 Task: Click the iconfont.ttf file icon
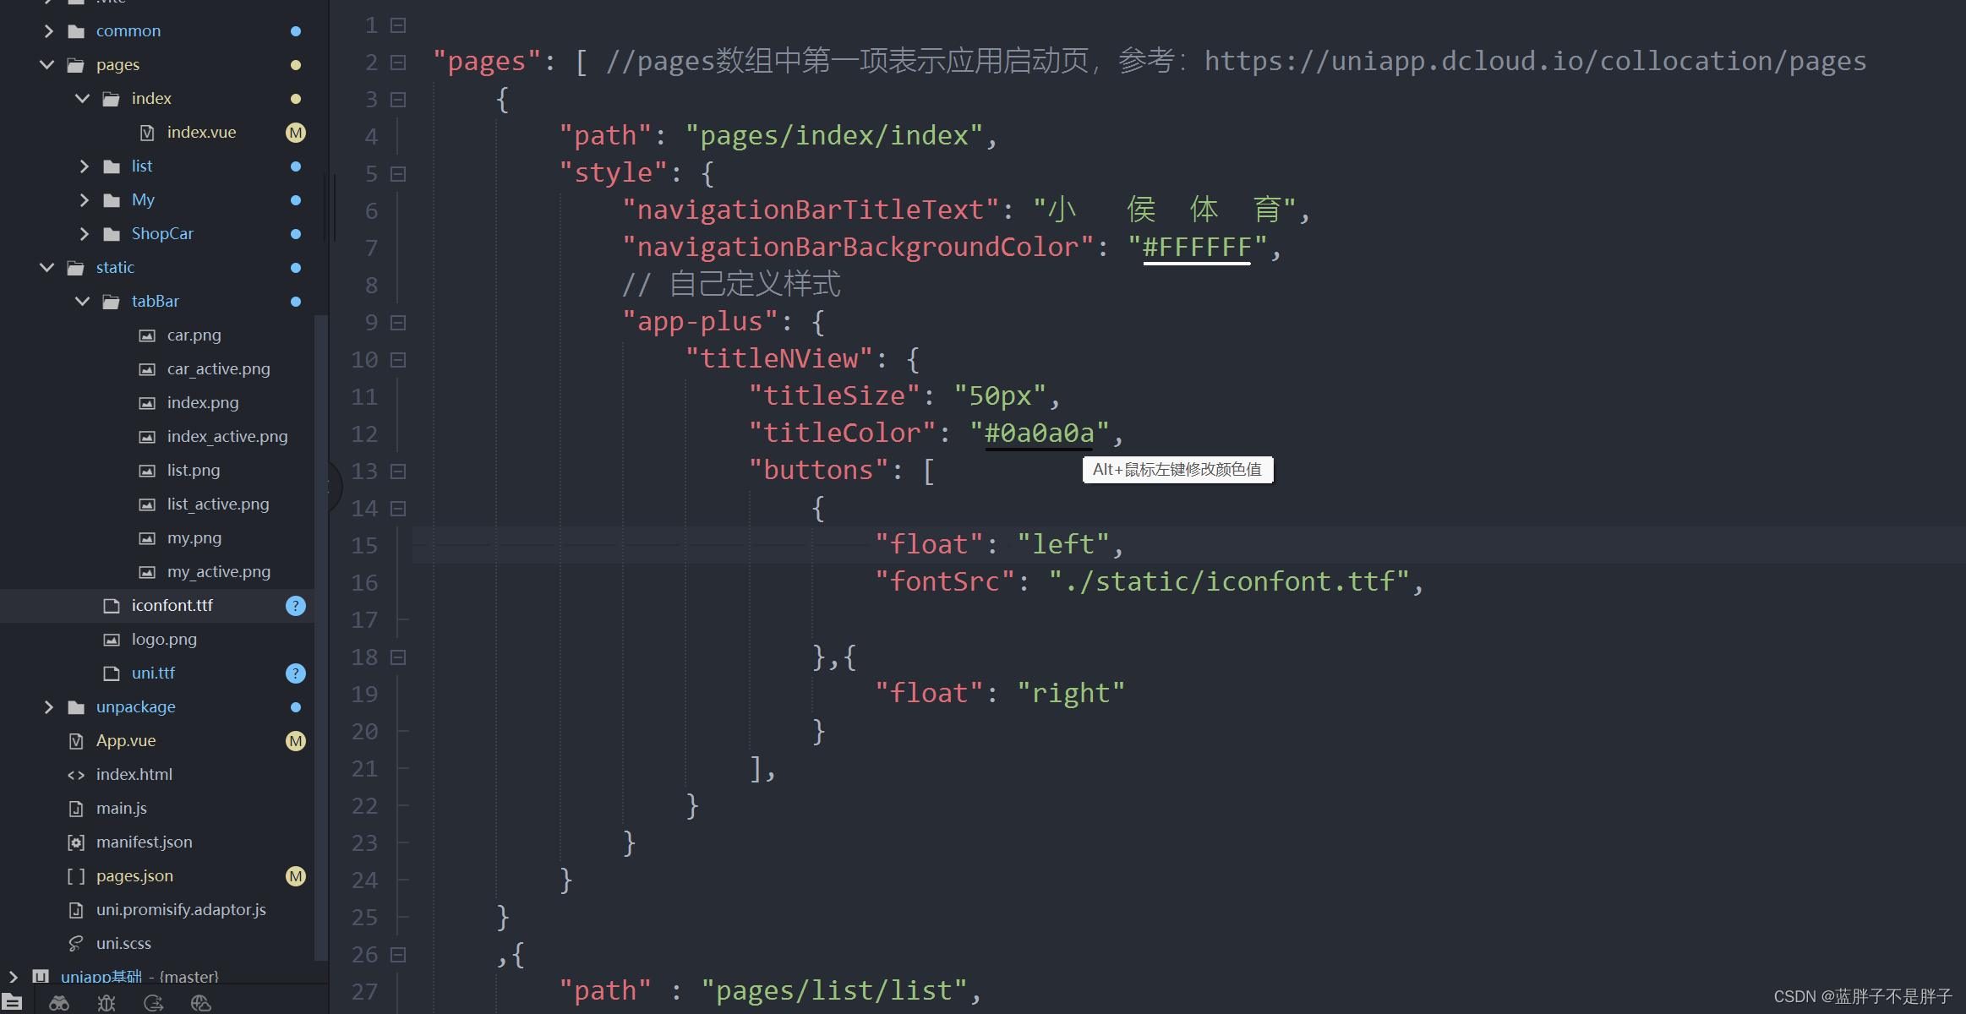(x=112, y=606)
